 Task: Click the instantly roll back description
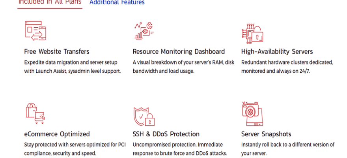tap(288, 149)
